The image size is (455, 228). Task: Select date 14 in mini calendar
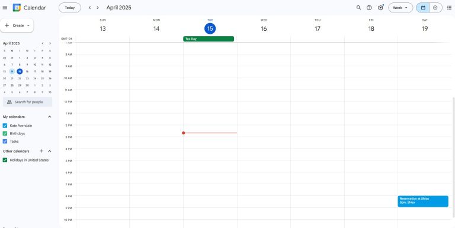(12, 71)
